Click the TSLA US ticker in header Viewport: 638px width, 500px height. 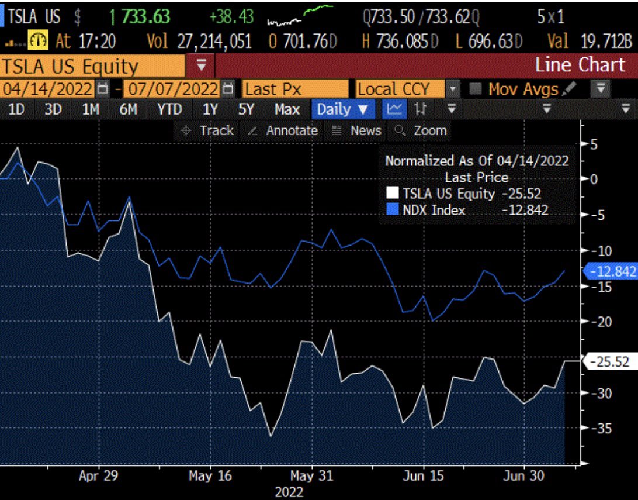click(x=34, y=17)
